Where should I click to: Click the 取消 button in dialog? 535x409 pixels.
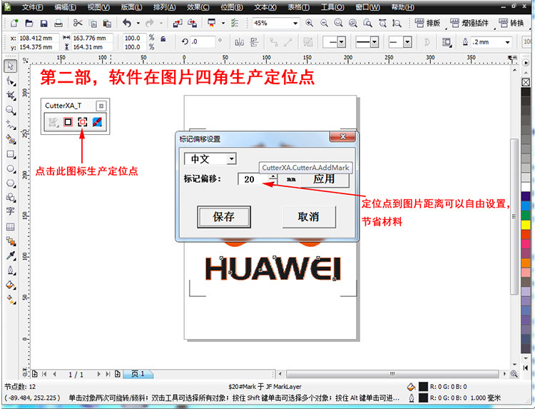point(309,217)
